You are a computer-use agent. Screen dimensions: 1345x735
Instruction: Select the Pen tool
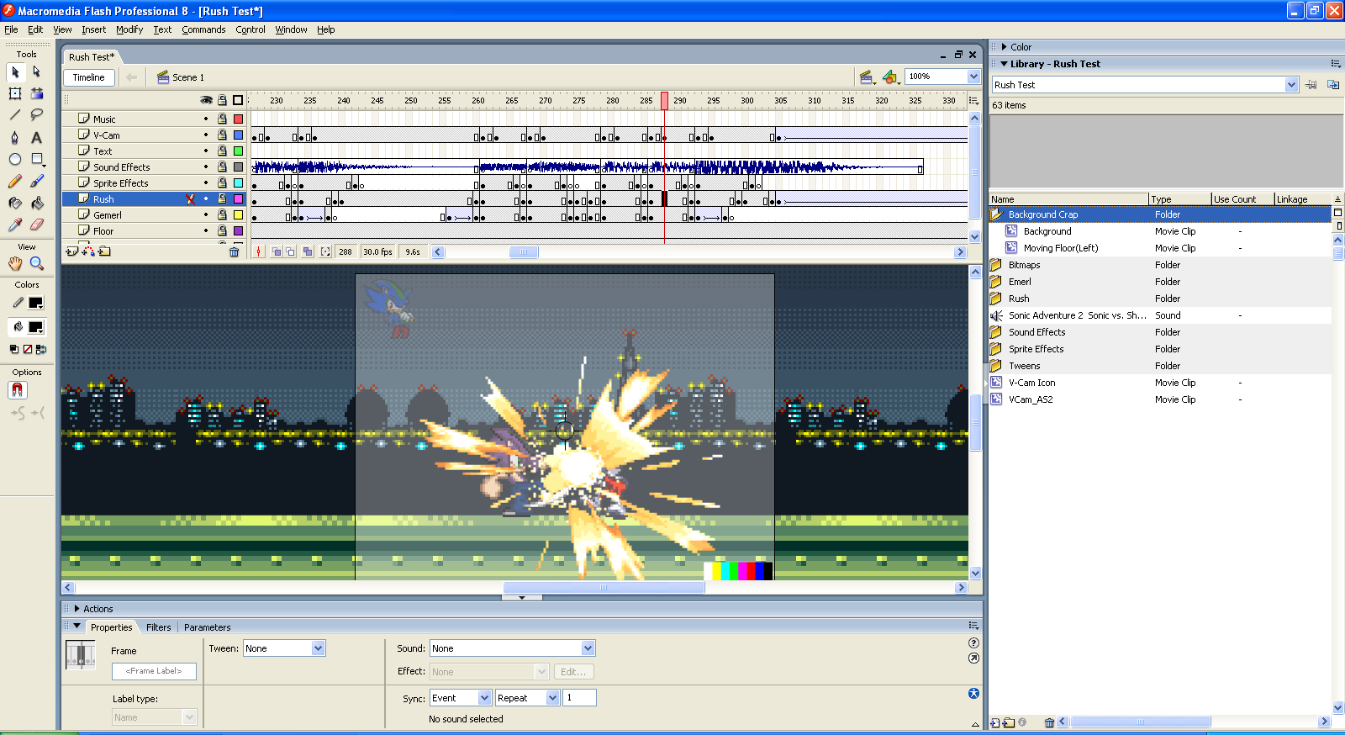pos(15,137)
